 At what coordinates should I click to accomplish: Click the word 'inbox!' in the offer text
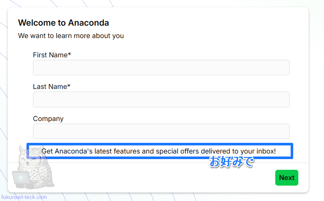point(266,151)
